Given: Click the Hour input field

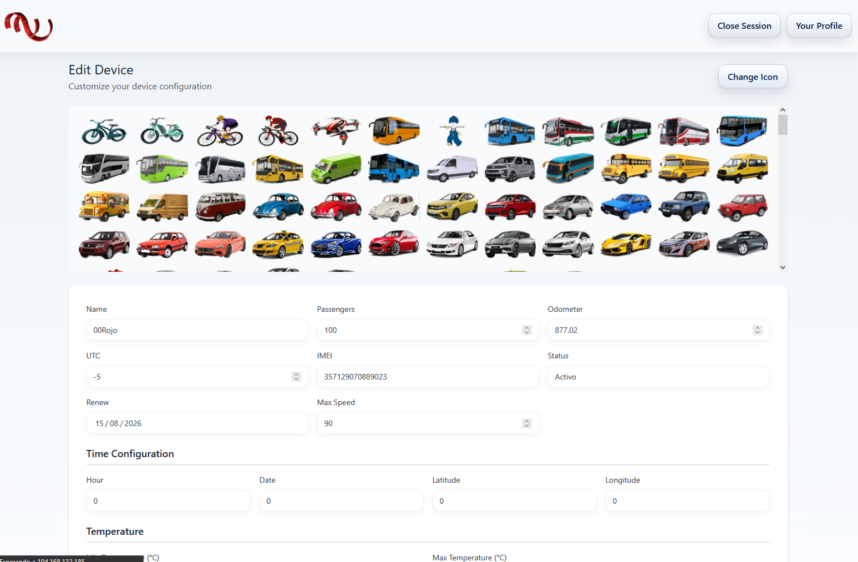Looking at the screenshot, I should (x=168, y=501).
